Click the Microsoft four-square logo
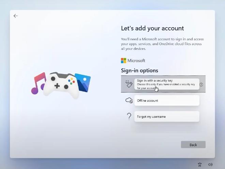Image resolution: width=225 pixels, height=169 pixels. 123,60
